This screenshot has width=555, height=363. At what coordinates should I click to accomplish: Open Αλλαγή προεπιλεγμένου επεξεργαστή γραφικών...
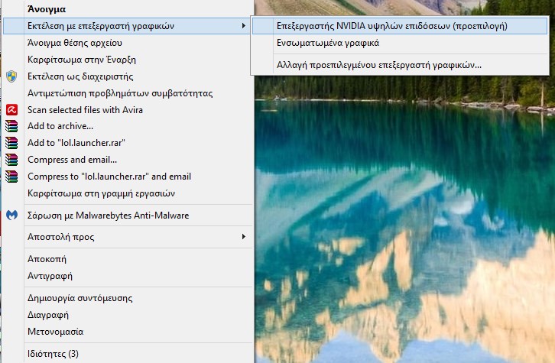coord(400,65)
